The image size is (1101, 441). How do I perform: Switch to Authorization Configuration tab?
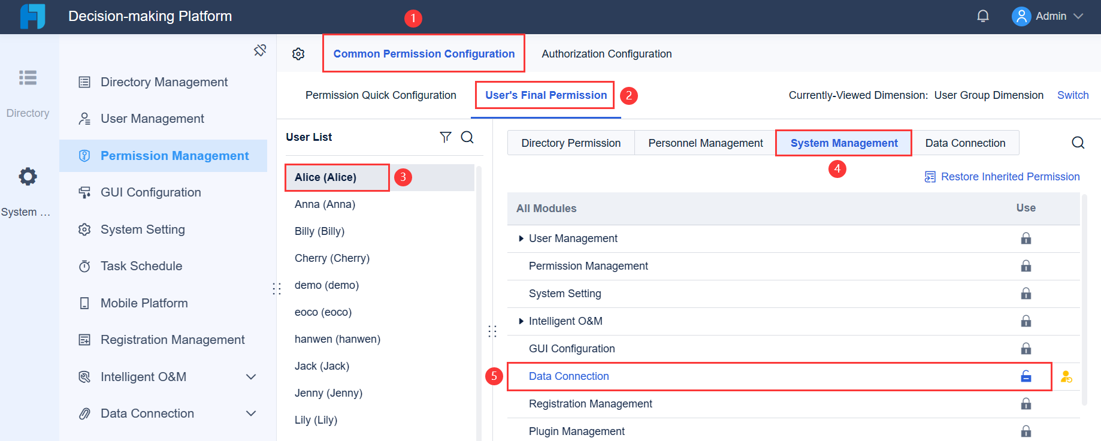tap(606, 54)
